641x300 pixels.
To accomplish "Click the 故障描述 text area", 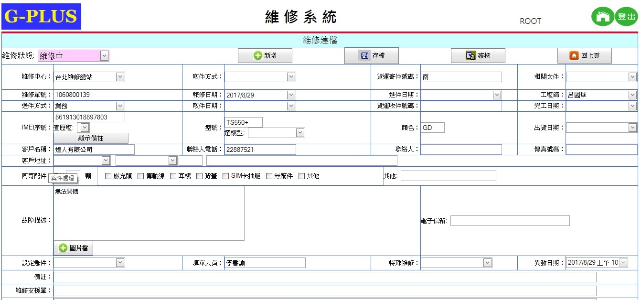I will click(149, 213).
